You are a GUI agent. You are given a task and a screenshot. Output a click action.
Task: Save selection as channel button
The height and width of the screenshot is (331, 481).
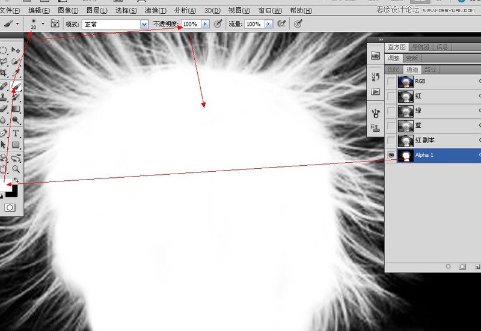tap(462, 267)
